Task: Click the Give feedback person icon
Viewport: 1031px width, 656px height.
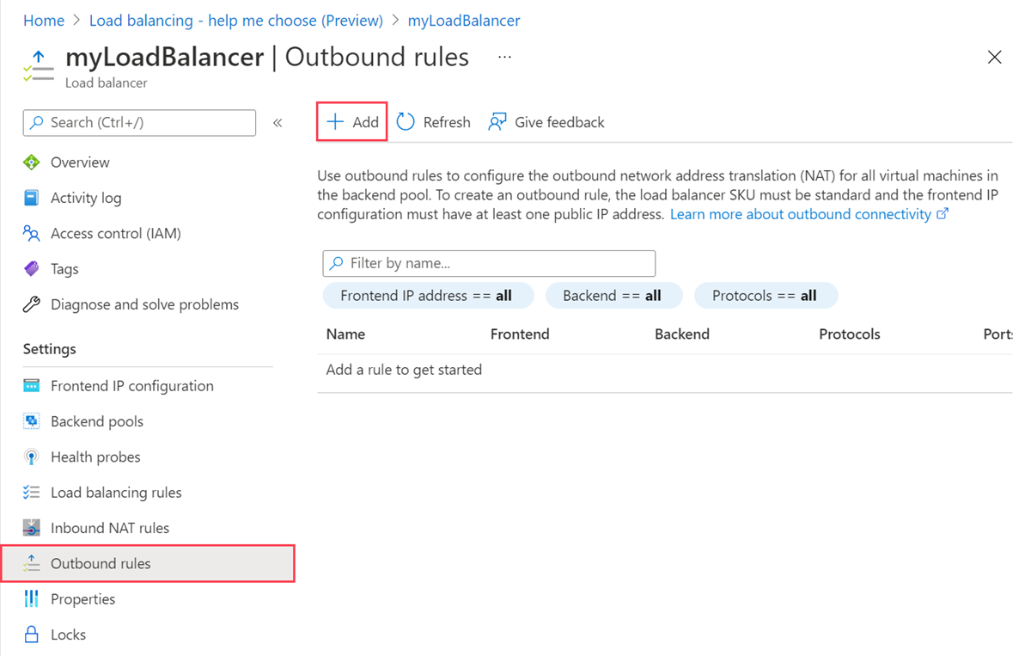Action: tap(497, 122)
